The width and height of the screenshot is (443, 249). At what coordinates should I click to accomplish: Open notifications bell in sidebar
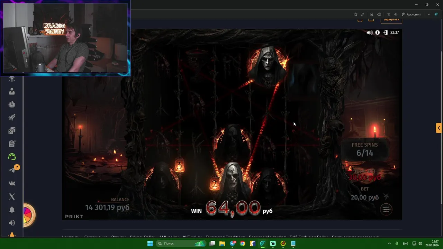coord(12,210)
